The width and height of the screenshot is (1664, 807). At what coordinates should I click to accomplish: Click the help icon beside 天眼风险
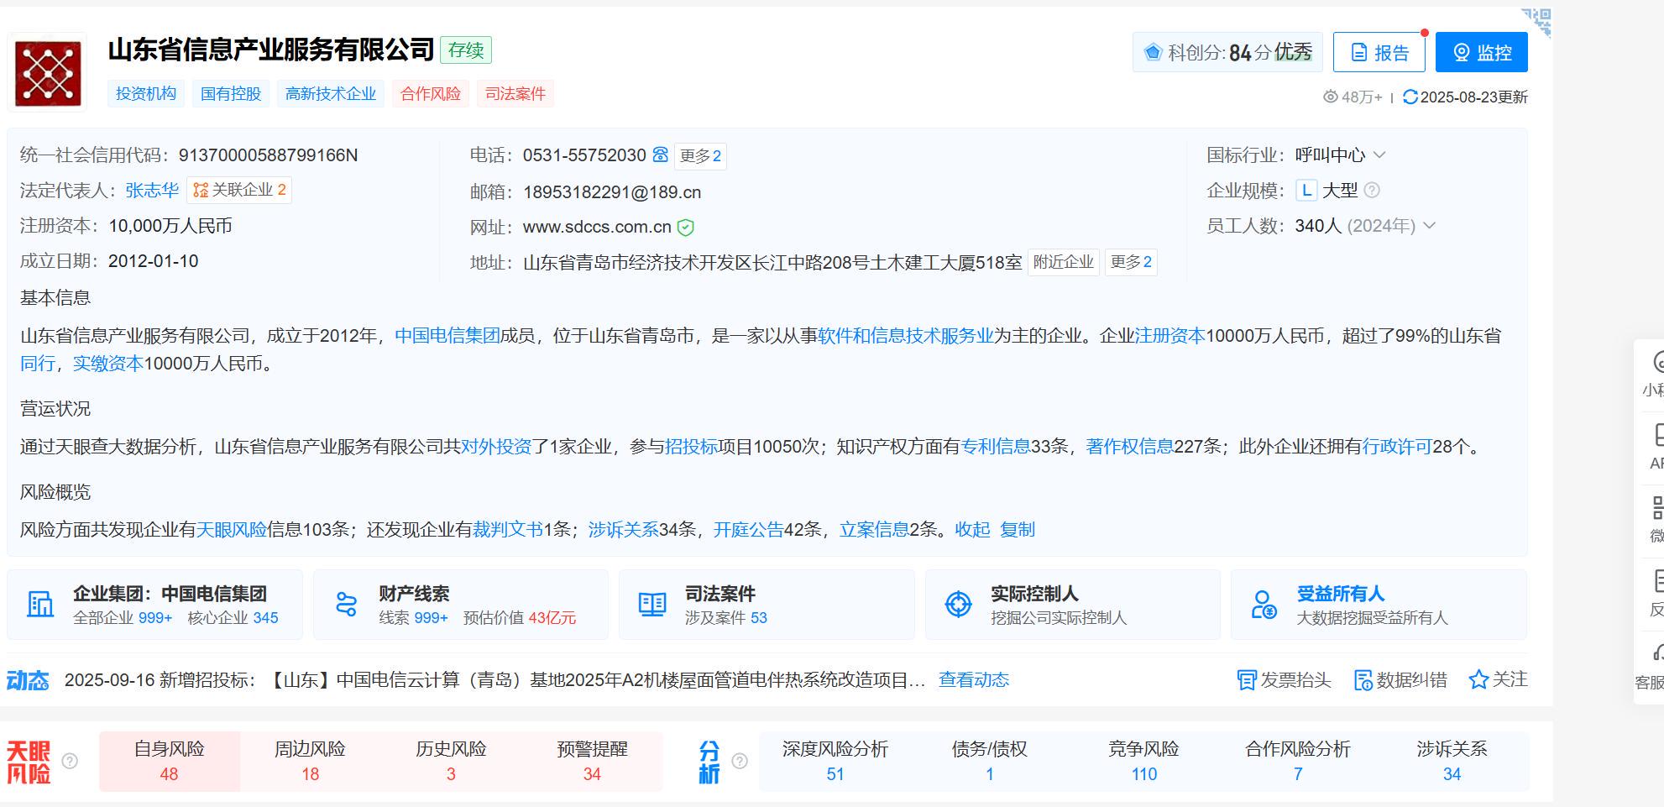(71, 762)
